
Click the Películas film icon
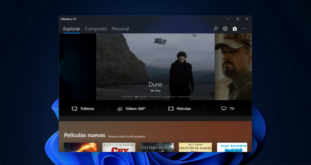click(171, 108)
